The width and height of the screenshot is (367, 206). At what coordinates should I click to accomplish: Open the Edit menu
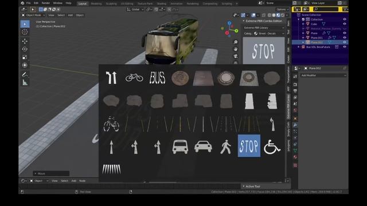pyautogui.click(x=36, y=3)
